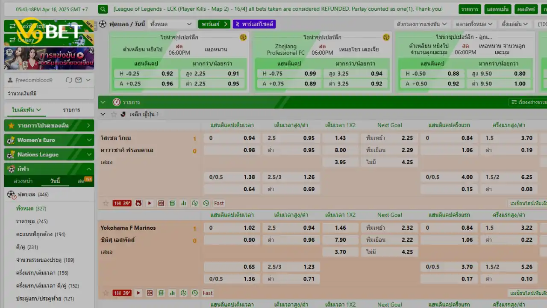This screenshot has width=547, height=308.
Task: Choose คะแนนที่ถูกต้อง (194) in the football list
Action: coord(41,234)
